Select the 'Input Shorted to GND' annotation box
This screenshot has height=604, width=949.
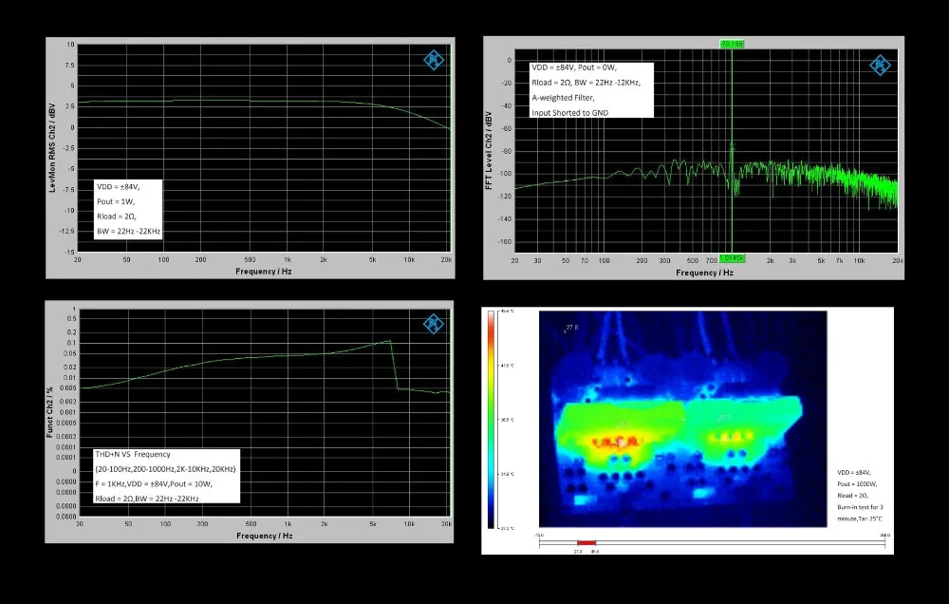[x=591, y=89]
